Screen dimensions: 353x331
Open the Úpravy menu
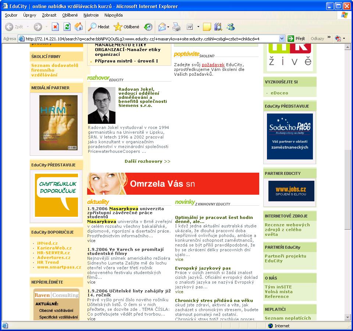[x=29, y=15]
